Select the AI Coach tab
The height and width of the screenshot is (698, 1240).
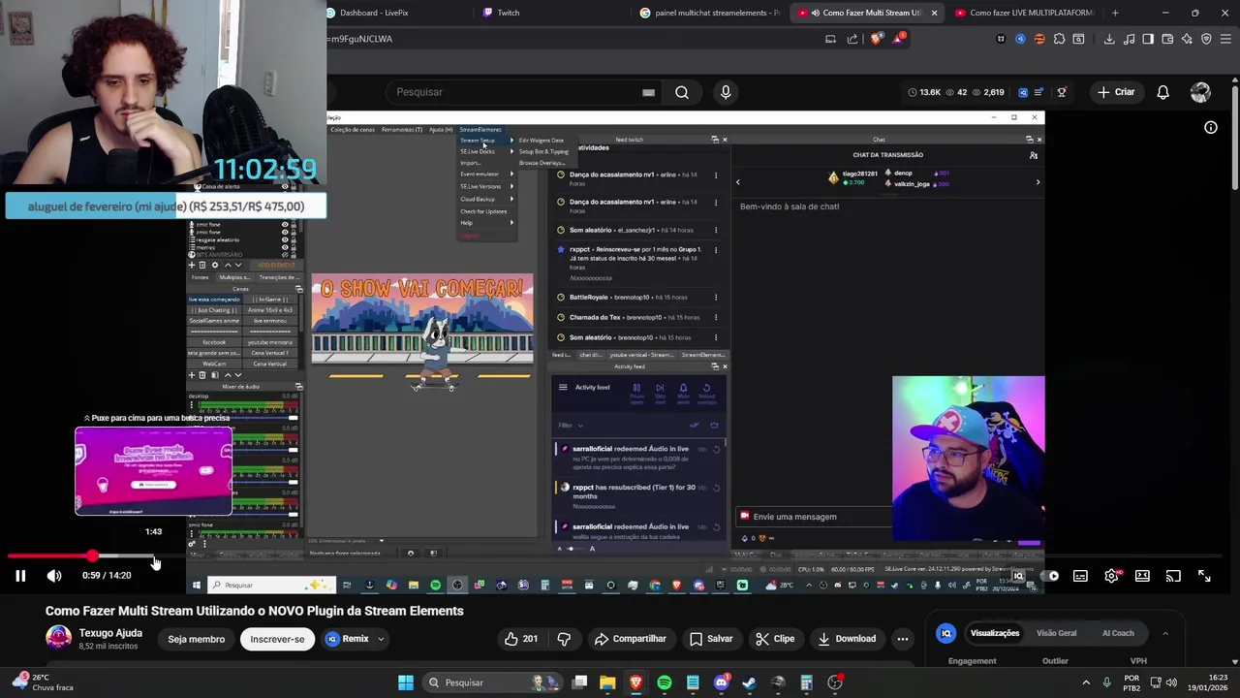point(1118,633)
